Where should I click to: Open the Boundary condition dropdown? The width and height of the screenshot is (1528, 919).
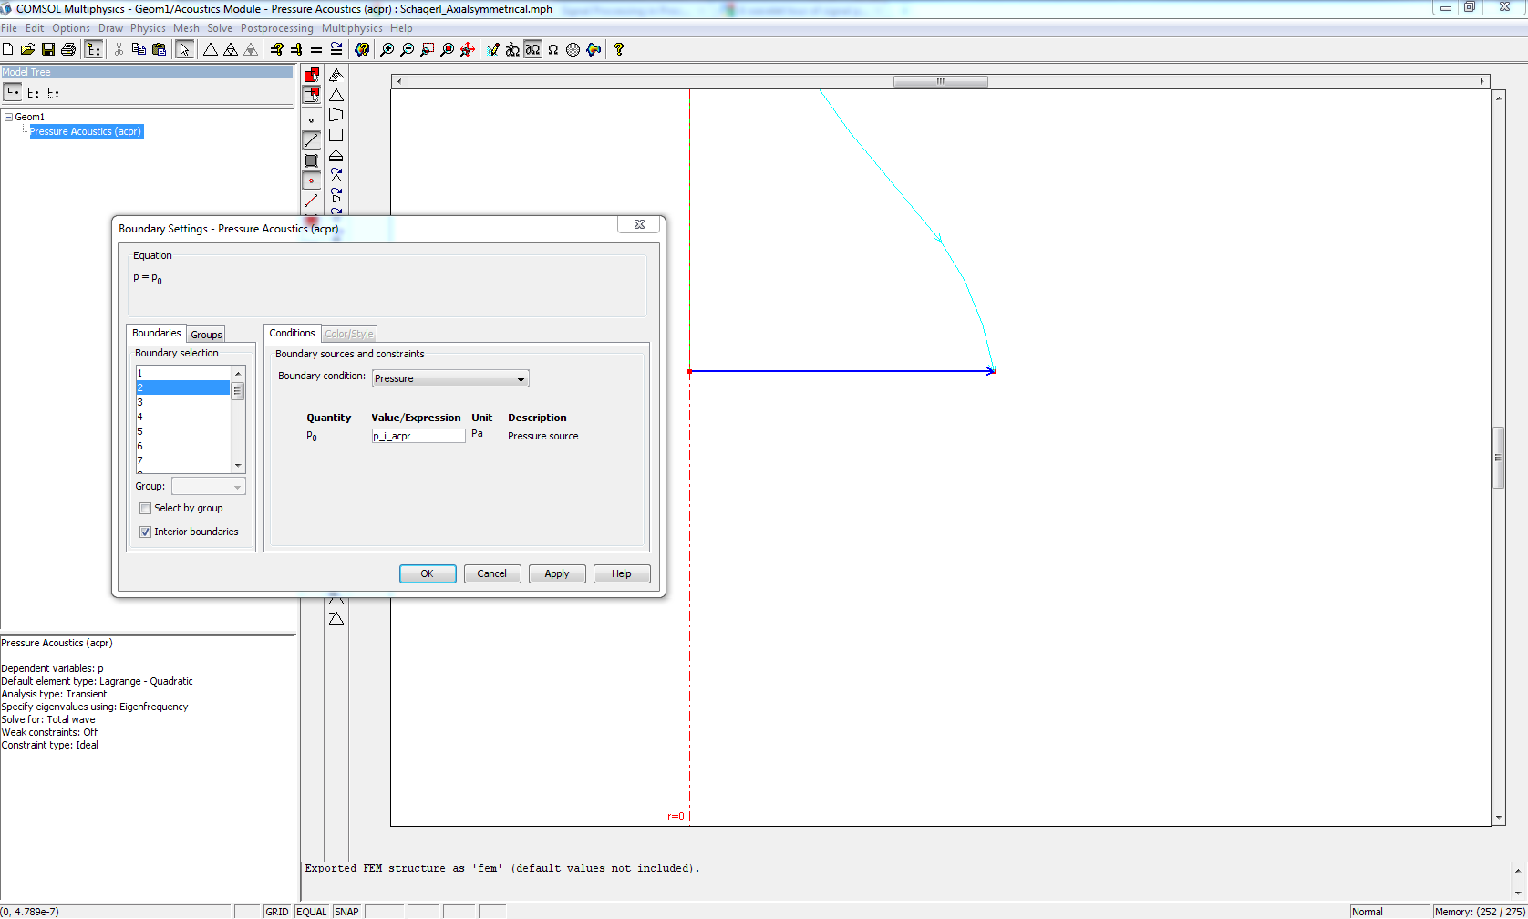pyautogui.click(x=450, y=379)
